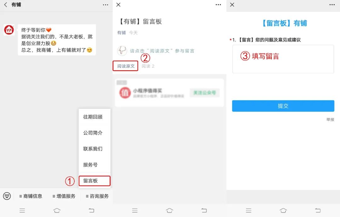Viewport: 340px width, 217px height.
Task: Click the pointing-hand icon in the article
Action: click(122, 51)
